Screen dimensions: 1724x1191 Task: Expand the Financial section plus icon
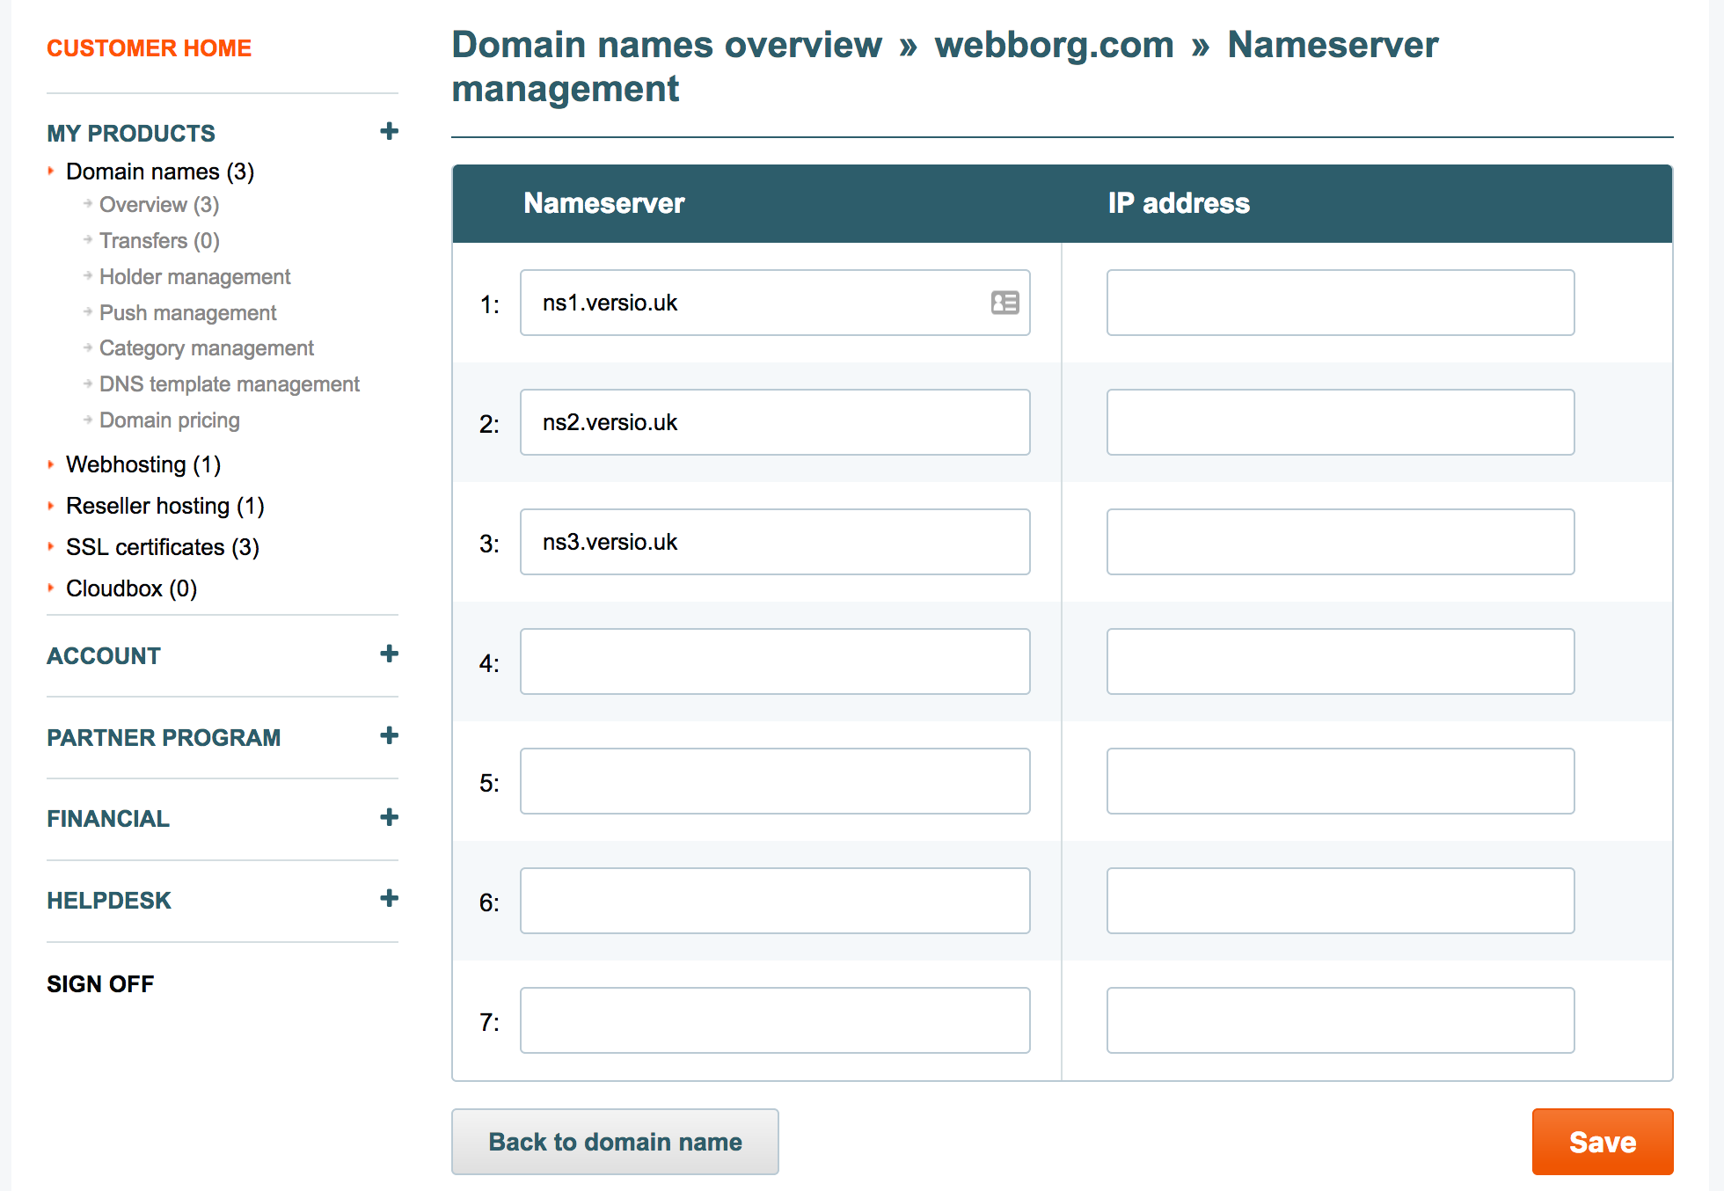coord(389,817)
